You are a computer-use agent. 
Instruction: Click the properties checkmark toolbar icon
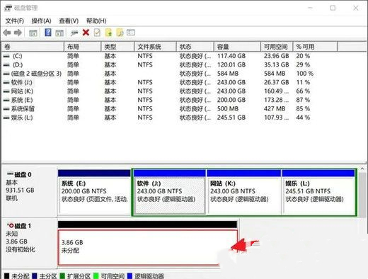pyautogui.click(x=97, y=33)
